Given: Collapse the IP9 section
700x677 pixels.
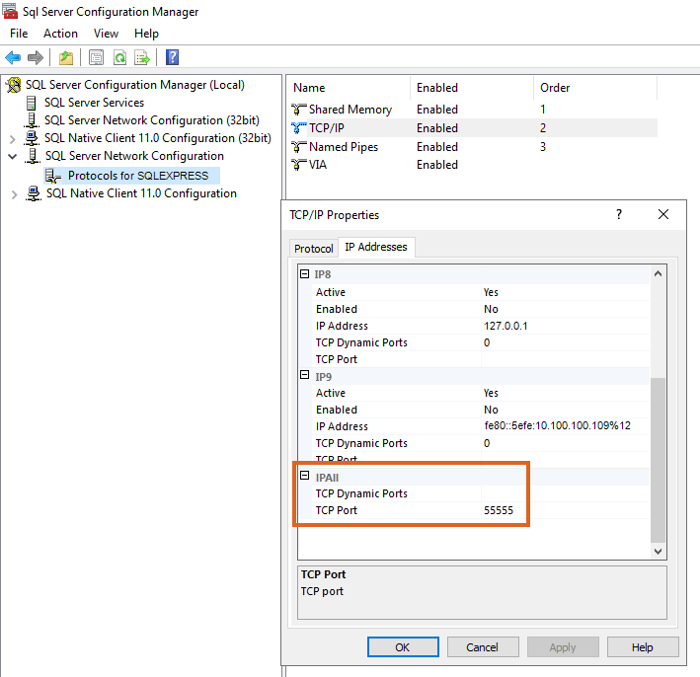Looking at the screenshot, I should 304,375.
